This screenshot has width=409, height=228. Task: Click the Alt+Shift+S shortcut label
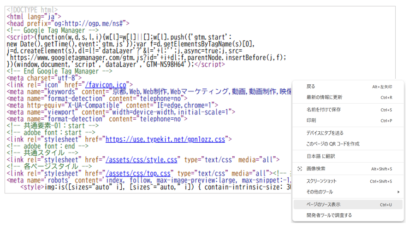click(x=382, y=169)
